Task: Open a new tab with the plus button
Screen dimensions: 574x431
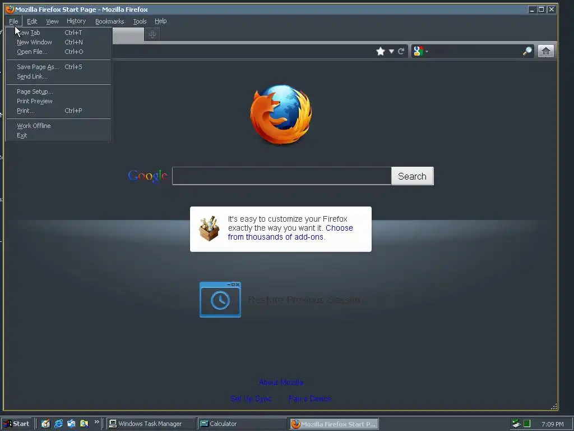Action: [x=152, y=34]
